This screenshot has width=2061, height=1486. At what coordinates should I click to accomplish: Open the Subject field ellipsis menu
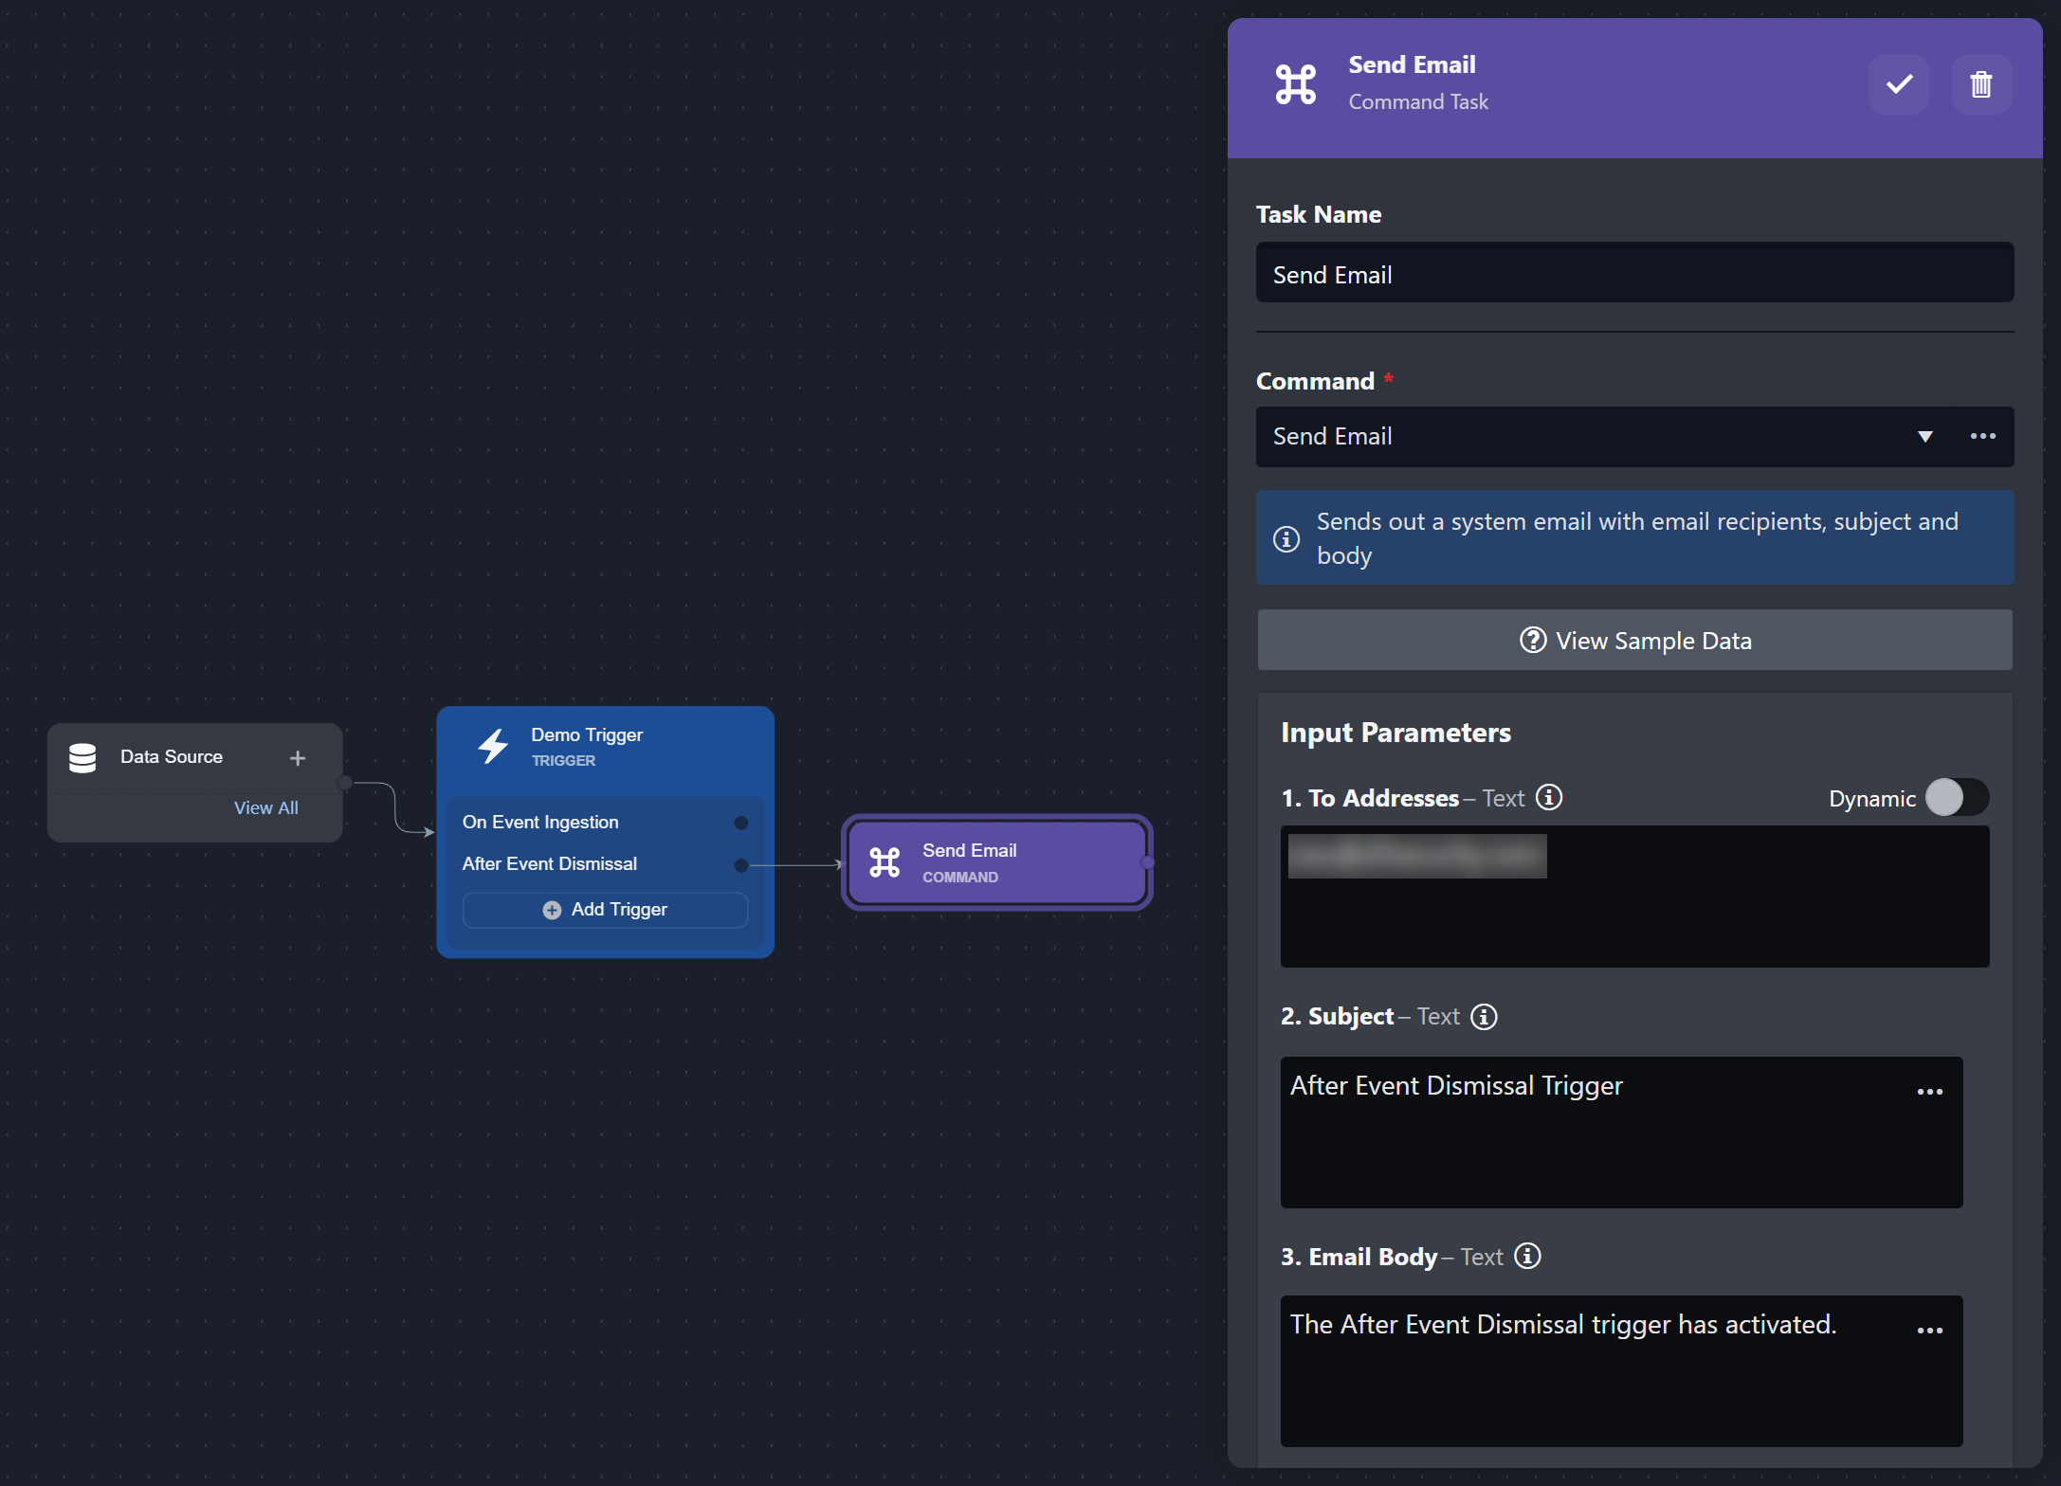[1929, 1092]
